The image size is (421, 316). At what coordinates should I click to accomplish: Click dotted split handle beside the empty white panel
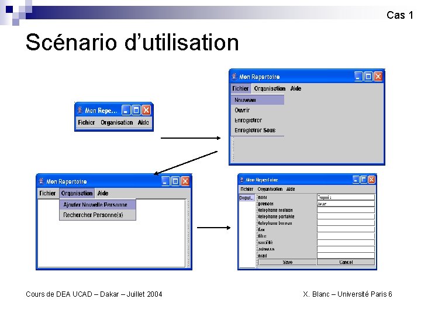188,233
